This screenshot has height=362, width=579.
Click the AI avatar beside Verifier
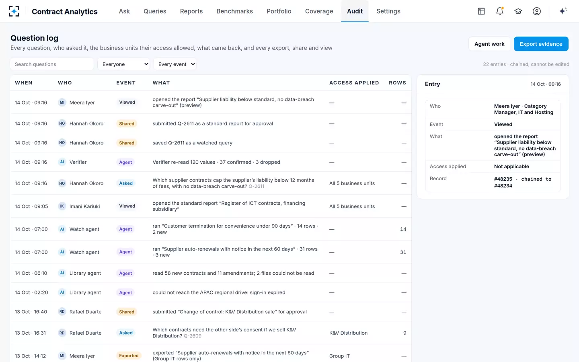[x=62, y=162]
